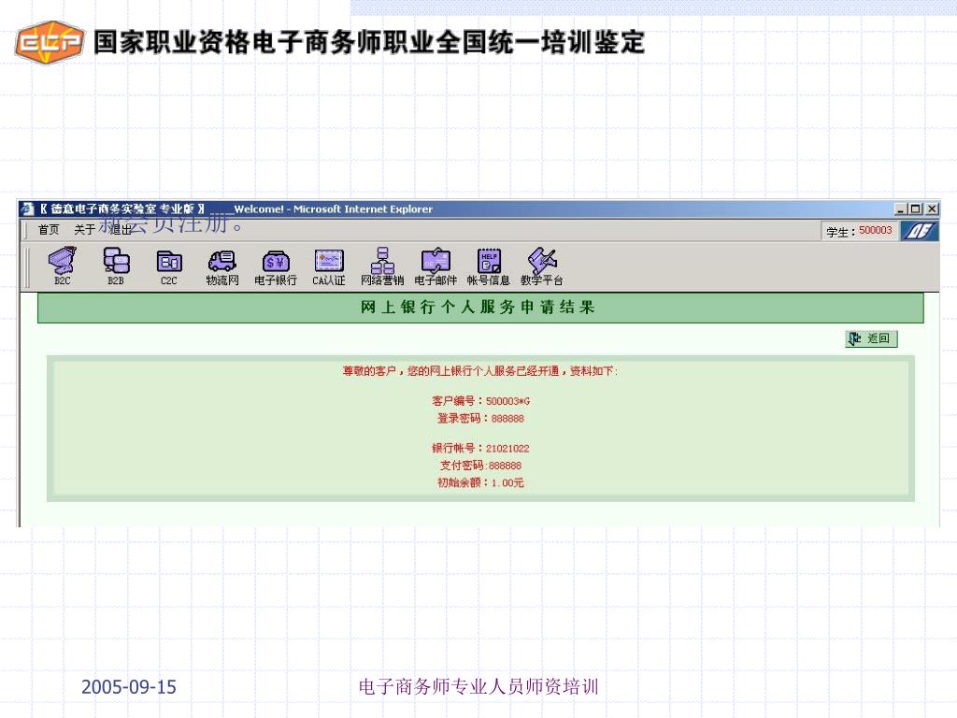Click the blue logo beside student ID
The height and width of the screenshot is (718, 957).
pos(920,231)
